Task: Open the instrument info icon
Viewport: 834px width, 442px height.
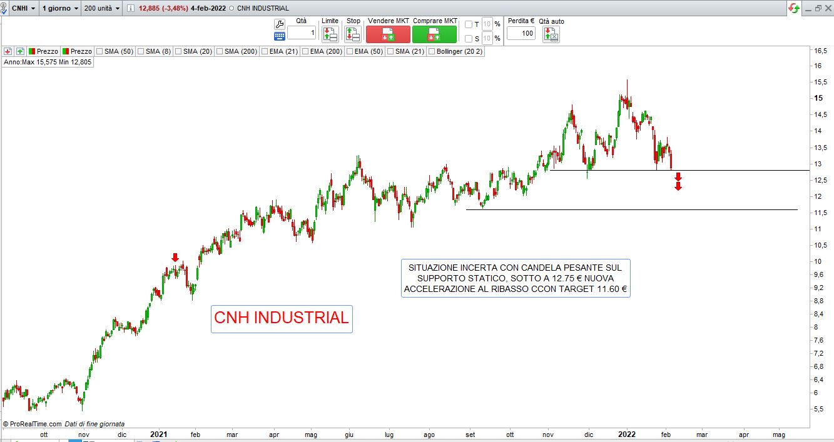Action: (x=130, y=8)
